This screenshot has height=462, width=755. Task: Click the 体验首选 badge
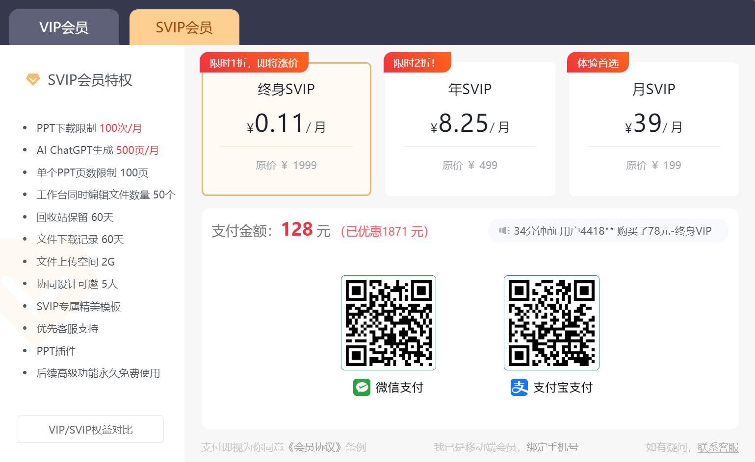point(598,63)
